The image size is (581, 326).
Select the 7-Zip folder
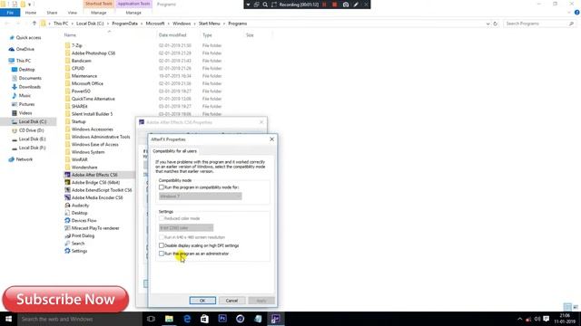click(76, 45)
